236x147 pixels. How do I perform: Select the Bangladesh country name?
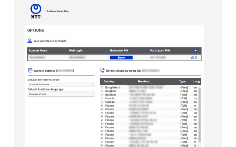click(x=113, y=87)
